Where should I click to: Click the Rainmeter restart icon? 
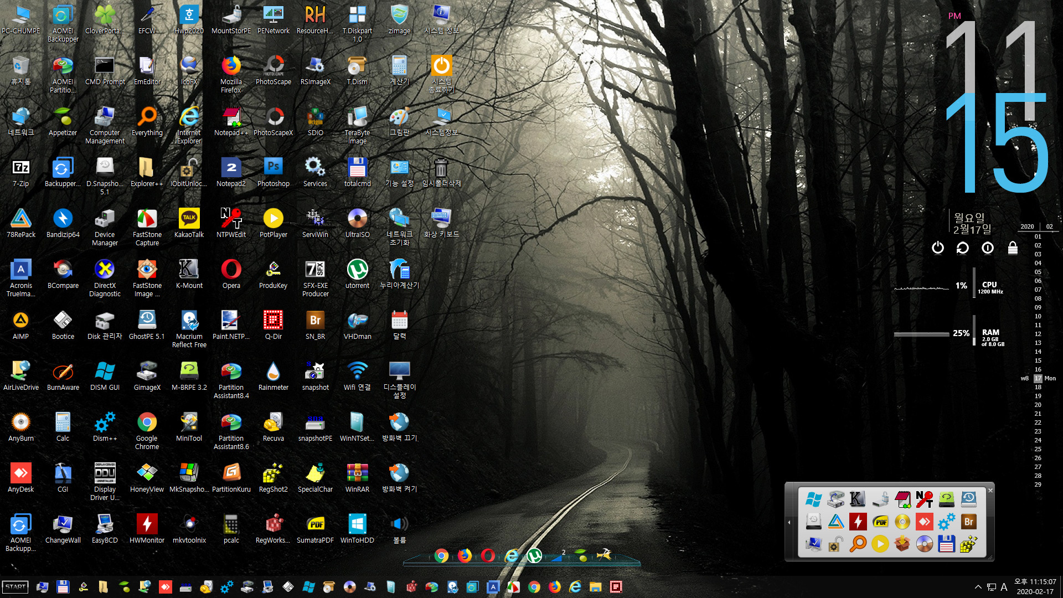click(x=962, y=248)
